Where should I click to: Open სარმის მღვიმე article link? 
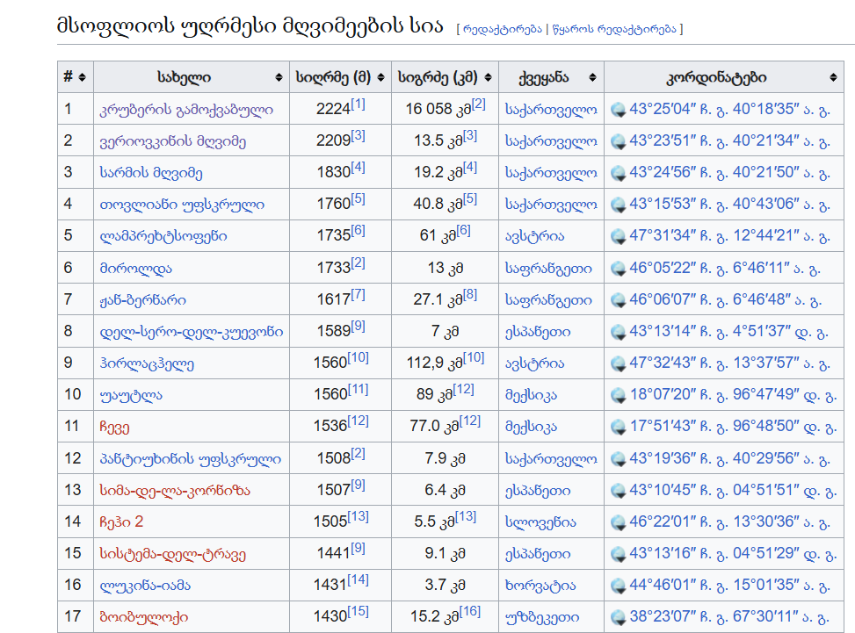[x=151, y=173]
